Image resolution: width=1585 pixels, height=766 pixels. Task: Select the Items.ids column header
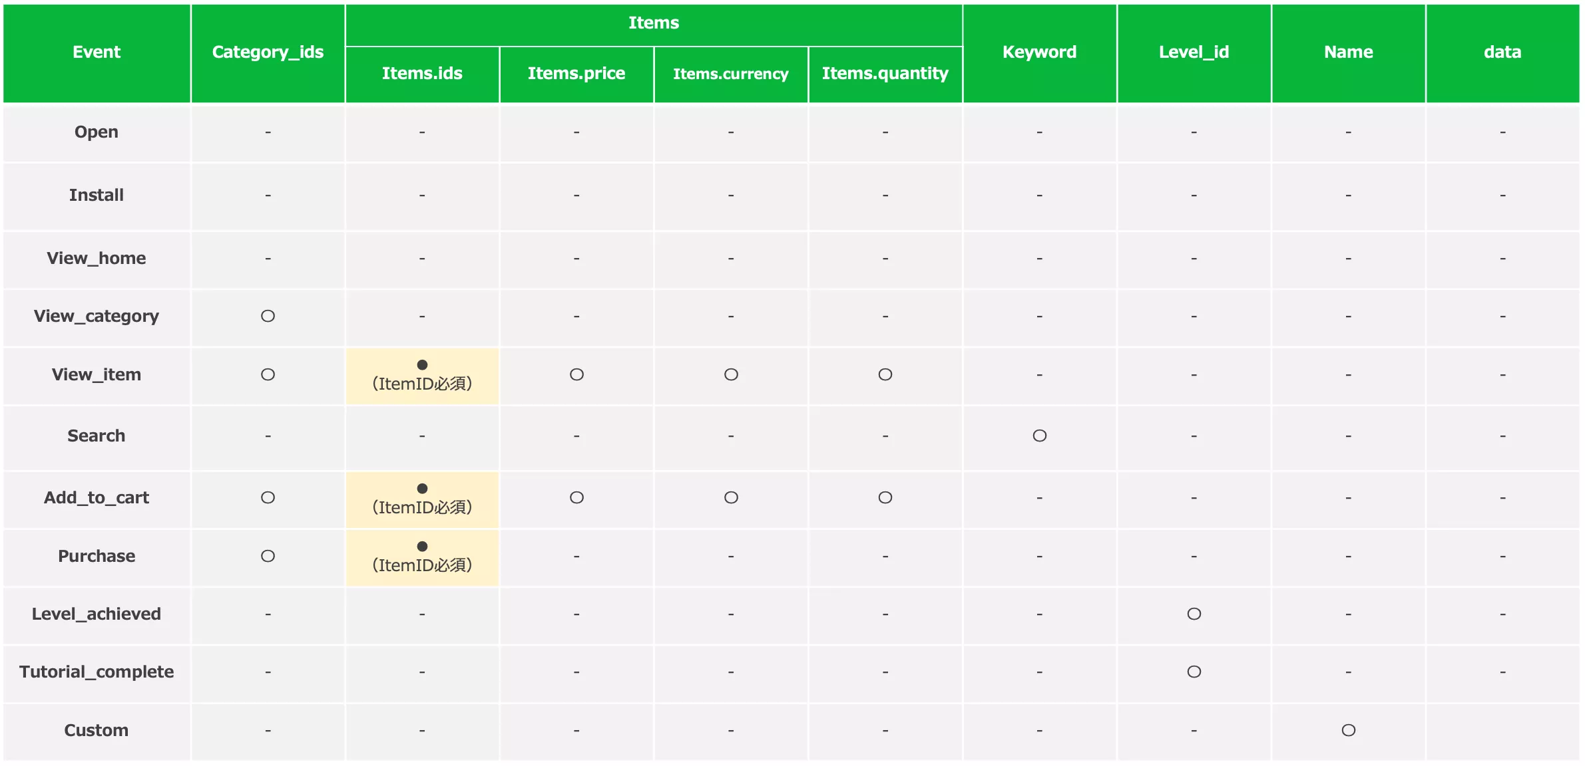click(422, 73)
